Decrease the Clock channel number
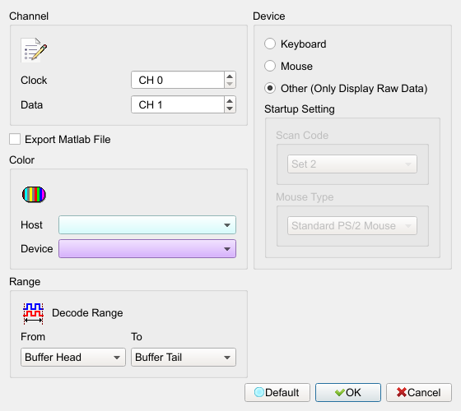This screenshot has height=411, width=461. (230, 84)
